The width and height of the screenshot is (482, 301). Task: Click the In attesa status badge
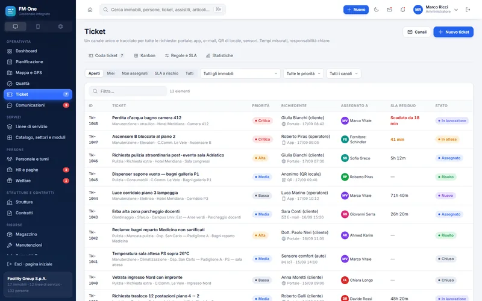coord(447,140)
